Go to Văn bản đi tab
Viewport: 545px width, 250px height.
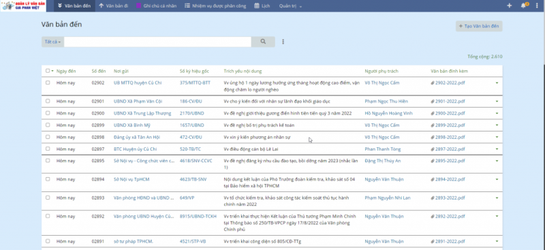113,6
